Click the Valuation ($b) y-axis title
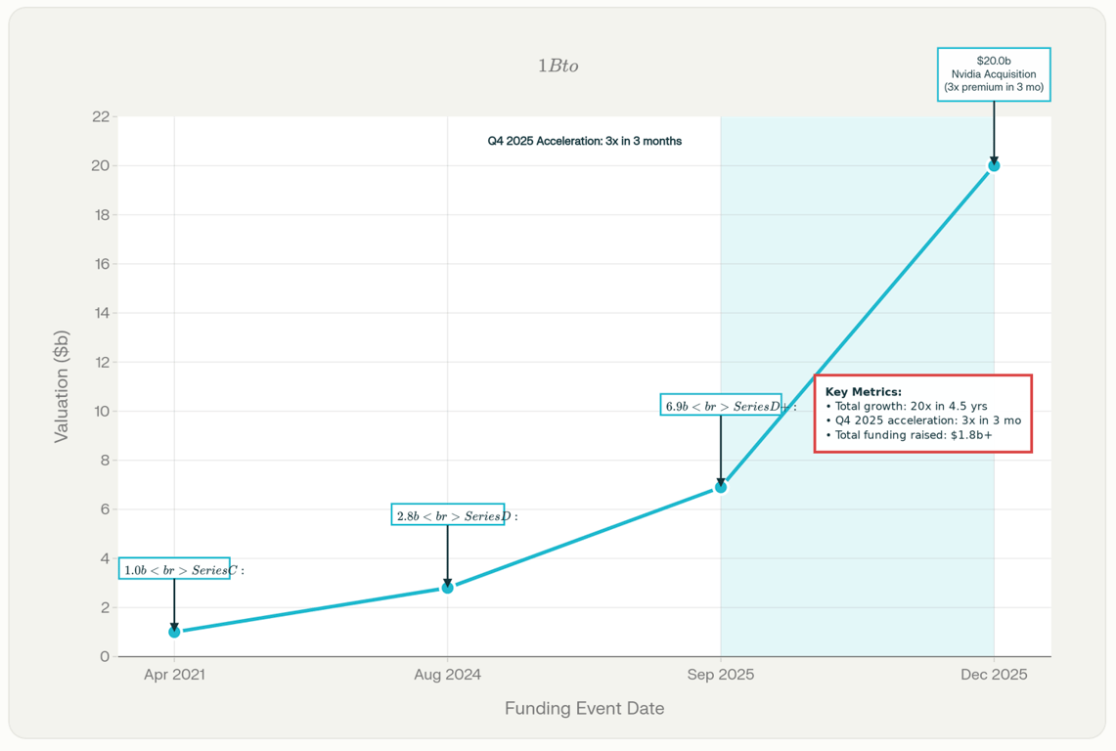 (x=62, y=386)
